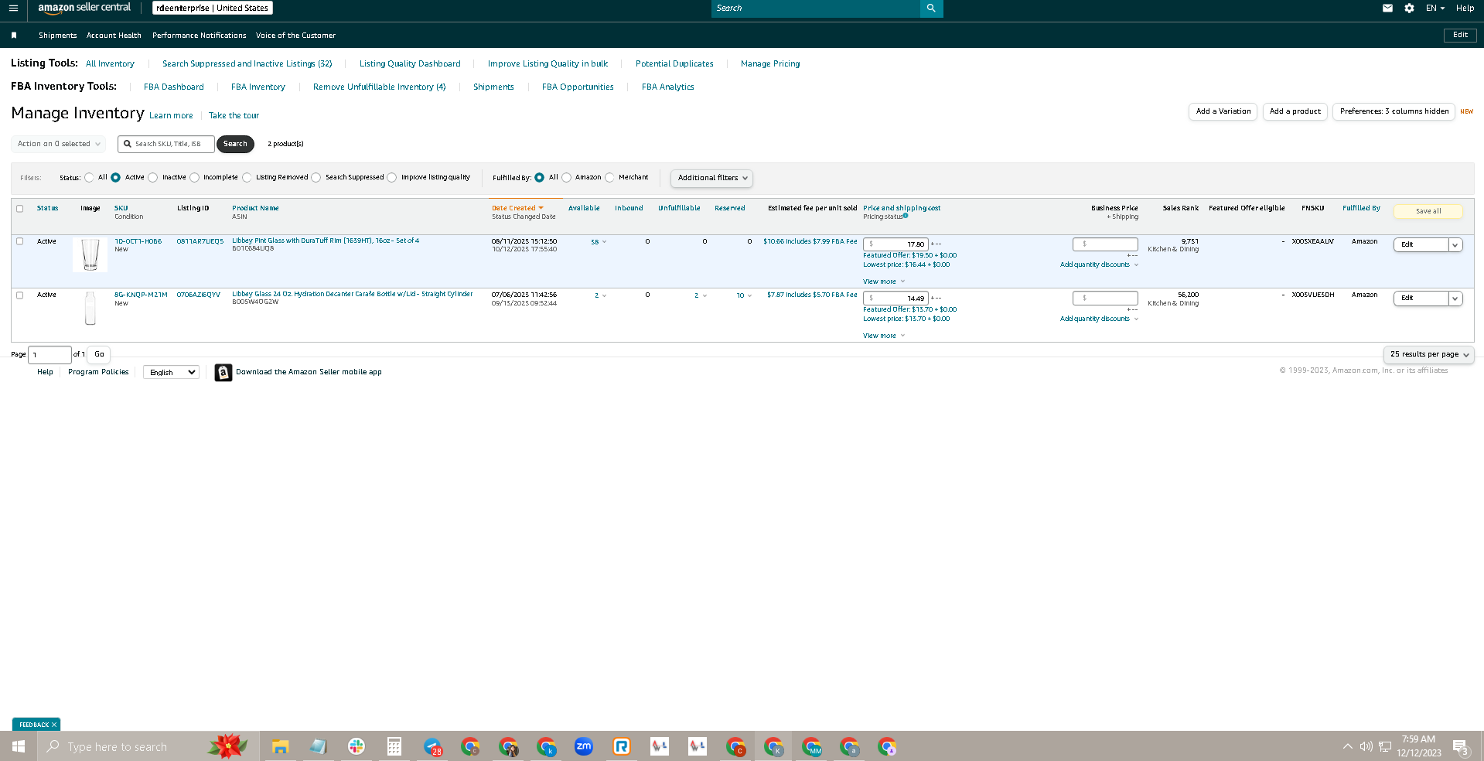Select the Listing Removed status filter
The height and width of the screenshot is (761, 1484).
(x=247, y=178)
